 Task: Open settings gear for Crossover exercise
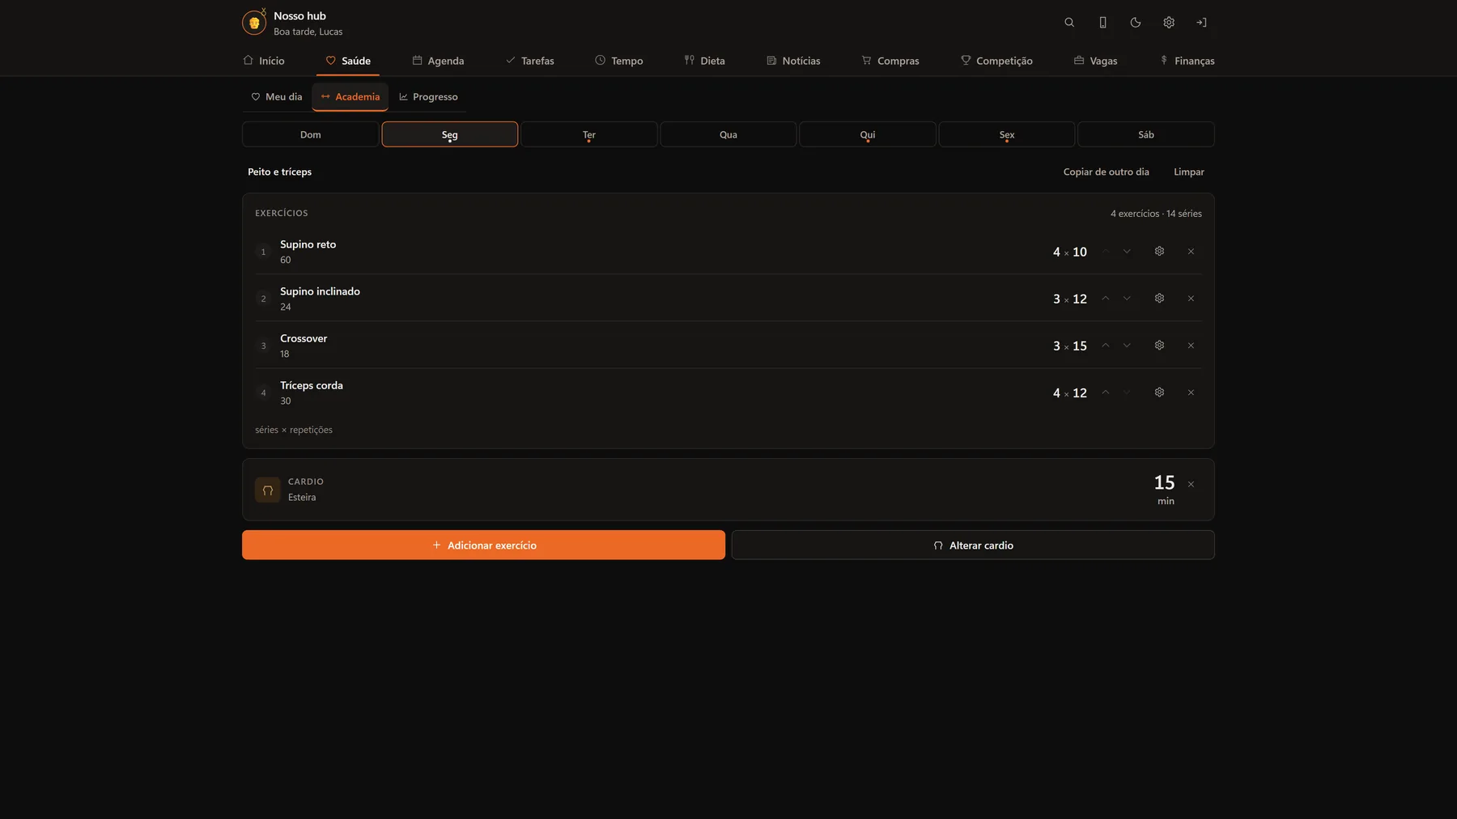tap(1159, 346)
